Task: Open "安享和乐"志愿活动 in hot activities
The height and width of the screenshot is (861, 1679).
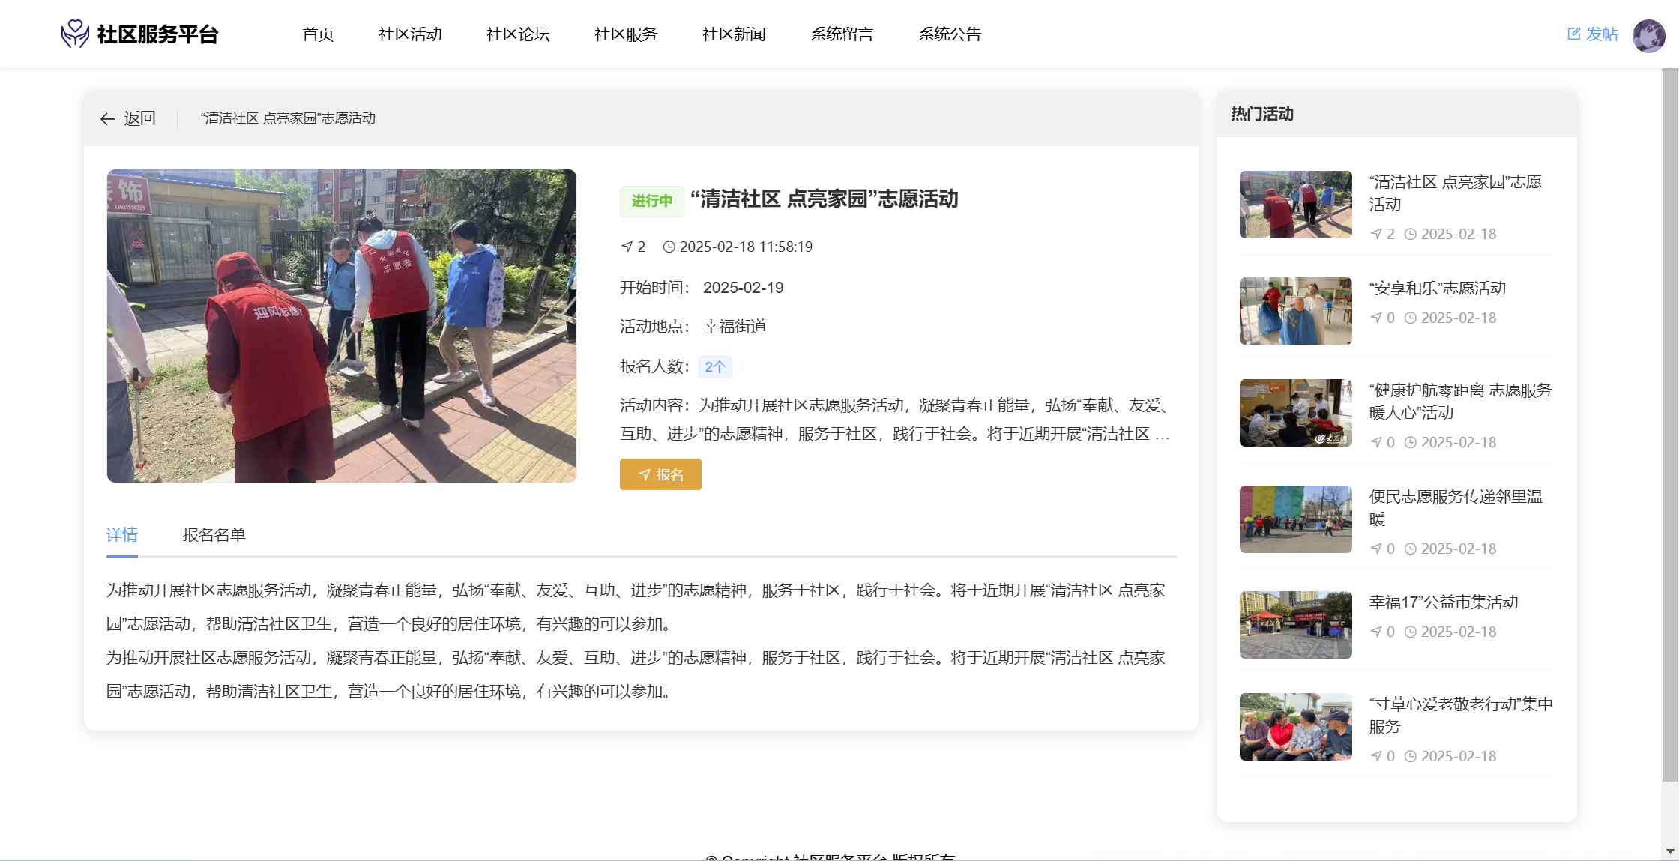Action: (x=1437, y=288)
